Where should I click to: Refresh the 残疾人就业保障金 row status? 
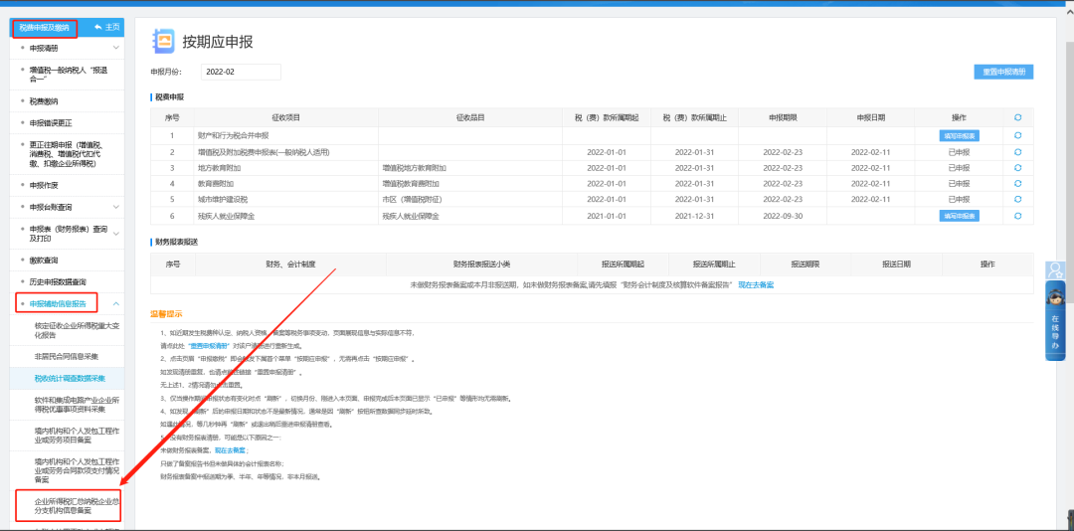pyautogui.click(x=1017, y=216)
